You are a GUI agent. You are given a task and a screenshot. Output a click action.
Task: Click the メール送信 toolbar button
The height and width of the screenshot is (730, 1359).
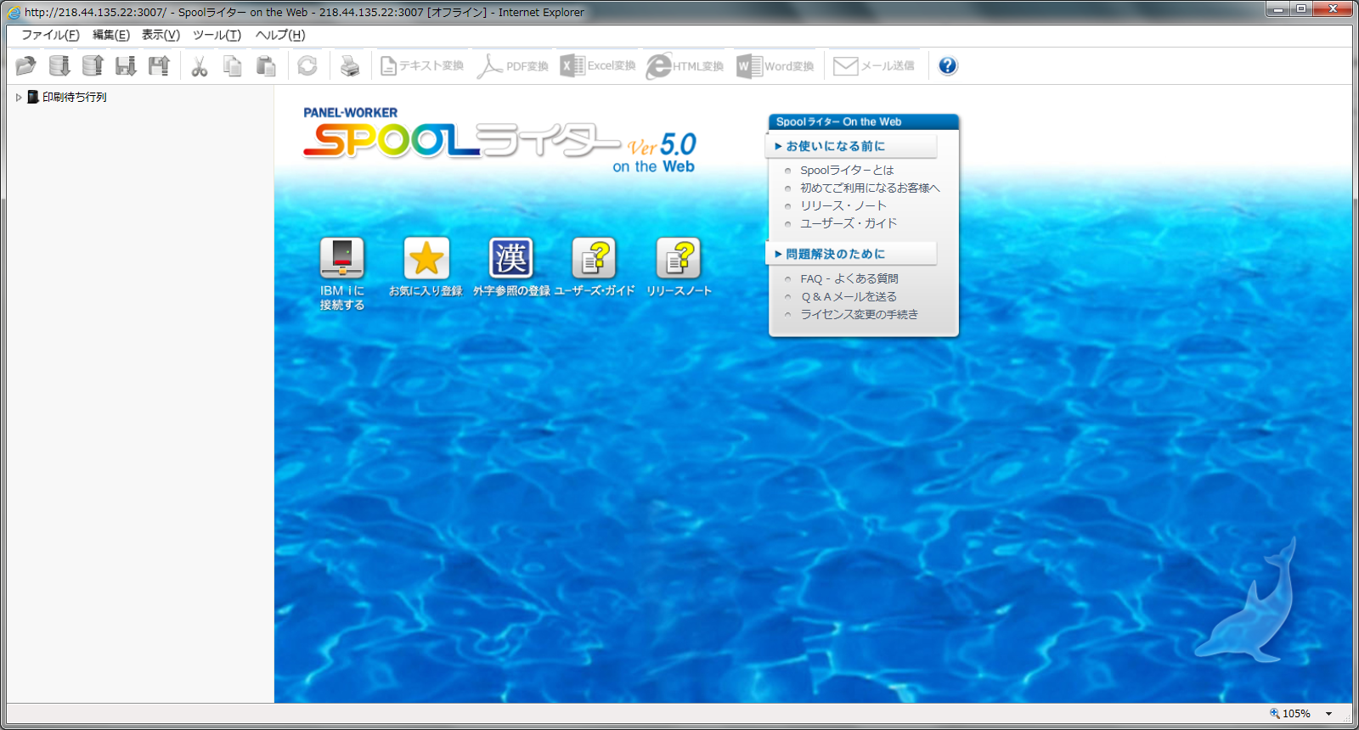874,66
